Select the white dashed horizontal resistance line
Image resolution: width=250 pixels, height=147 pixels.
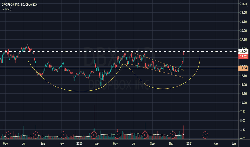119,51
